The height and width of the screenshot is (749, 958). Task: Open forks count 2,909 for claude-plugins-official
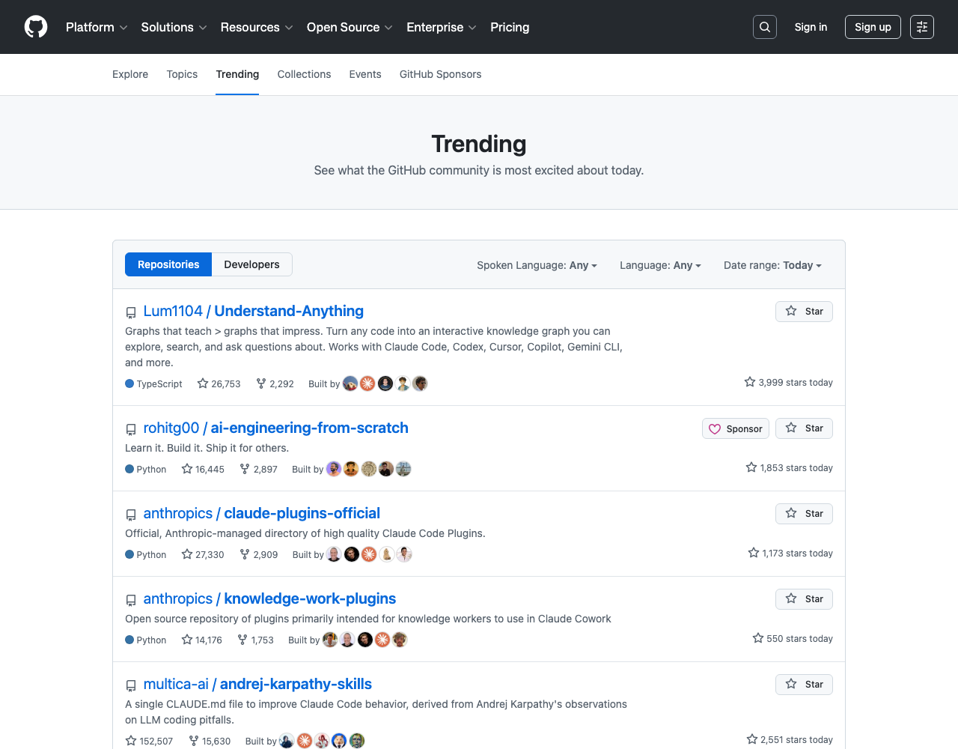pyautogui.click(x=258, y=554)
